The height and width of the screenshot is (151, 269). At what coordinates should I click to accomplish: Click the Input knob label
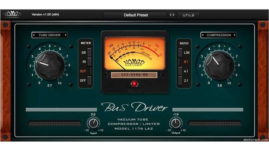pos(93,133)
